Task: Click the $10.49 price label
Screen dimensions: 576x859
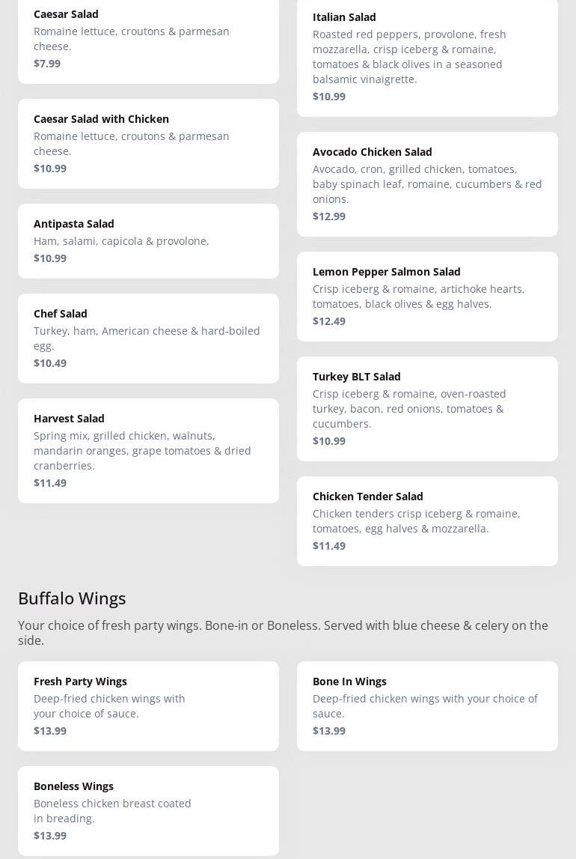Action: (x=50, y=363)
